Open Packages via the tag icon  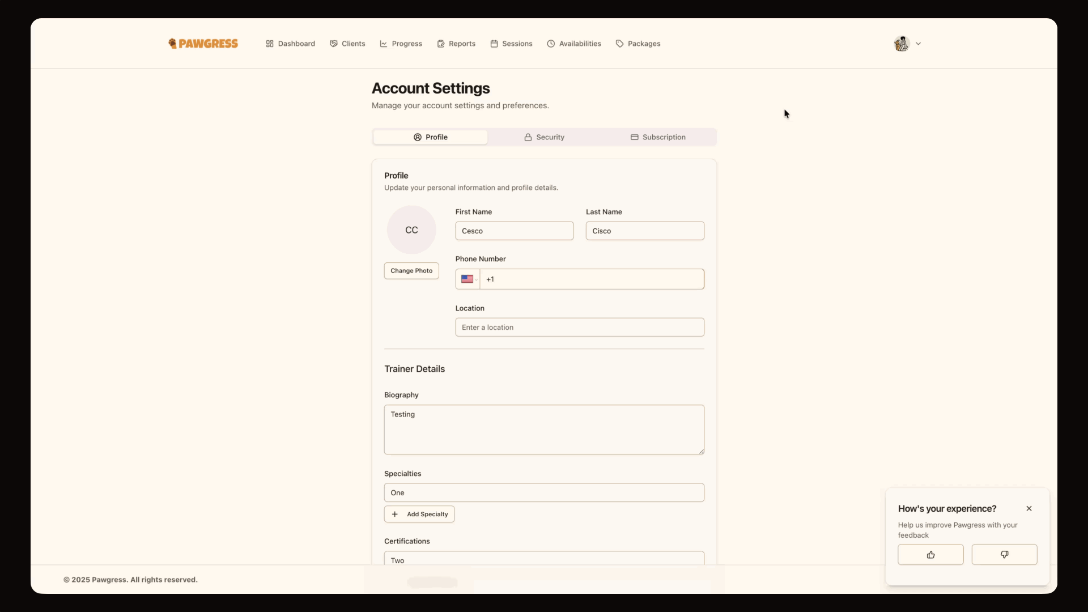[637, 43]
